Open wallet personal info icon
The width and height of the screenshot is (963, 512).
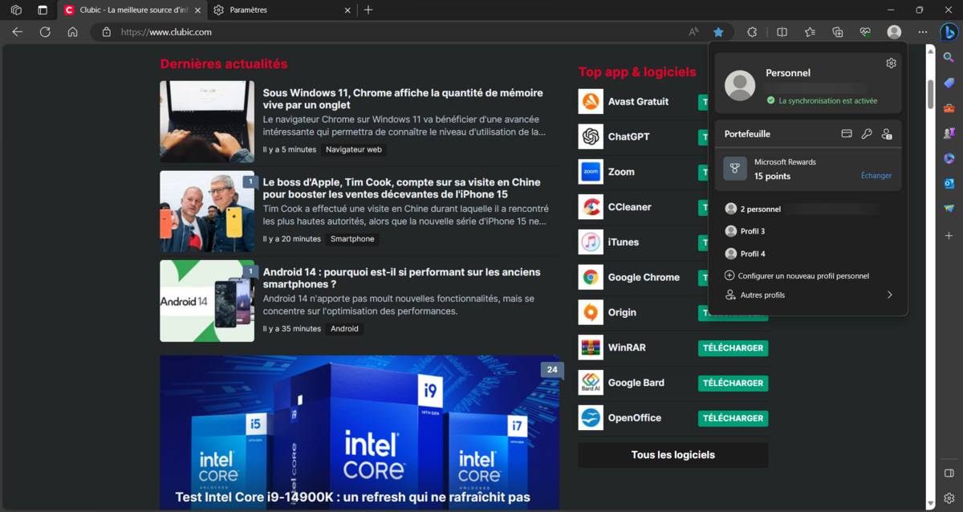(x=887, y=134)
